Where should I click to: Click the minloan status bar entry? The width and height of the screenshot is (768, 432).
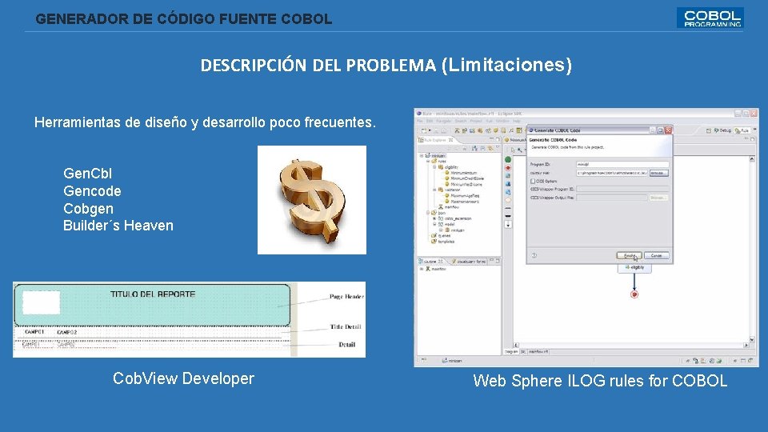tap(451, 361)
